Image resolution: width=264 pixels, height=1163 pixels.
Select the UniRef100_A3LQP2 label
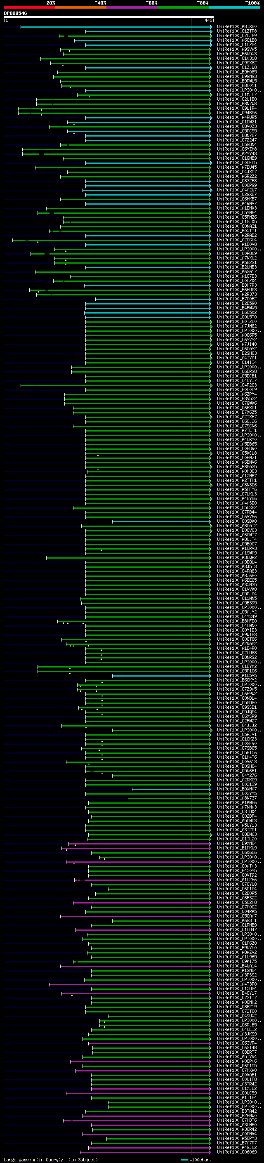click(x=237, y=558)
